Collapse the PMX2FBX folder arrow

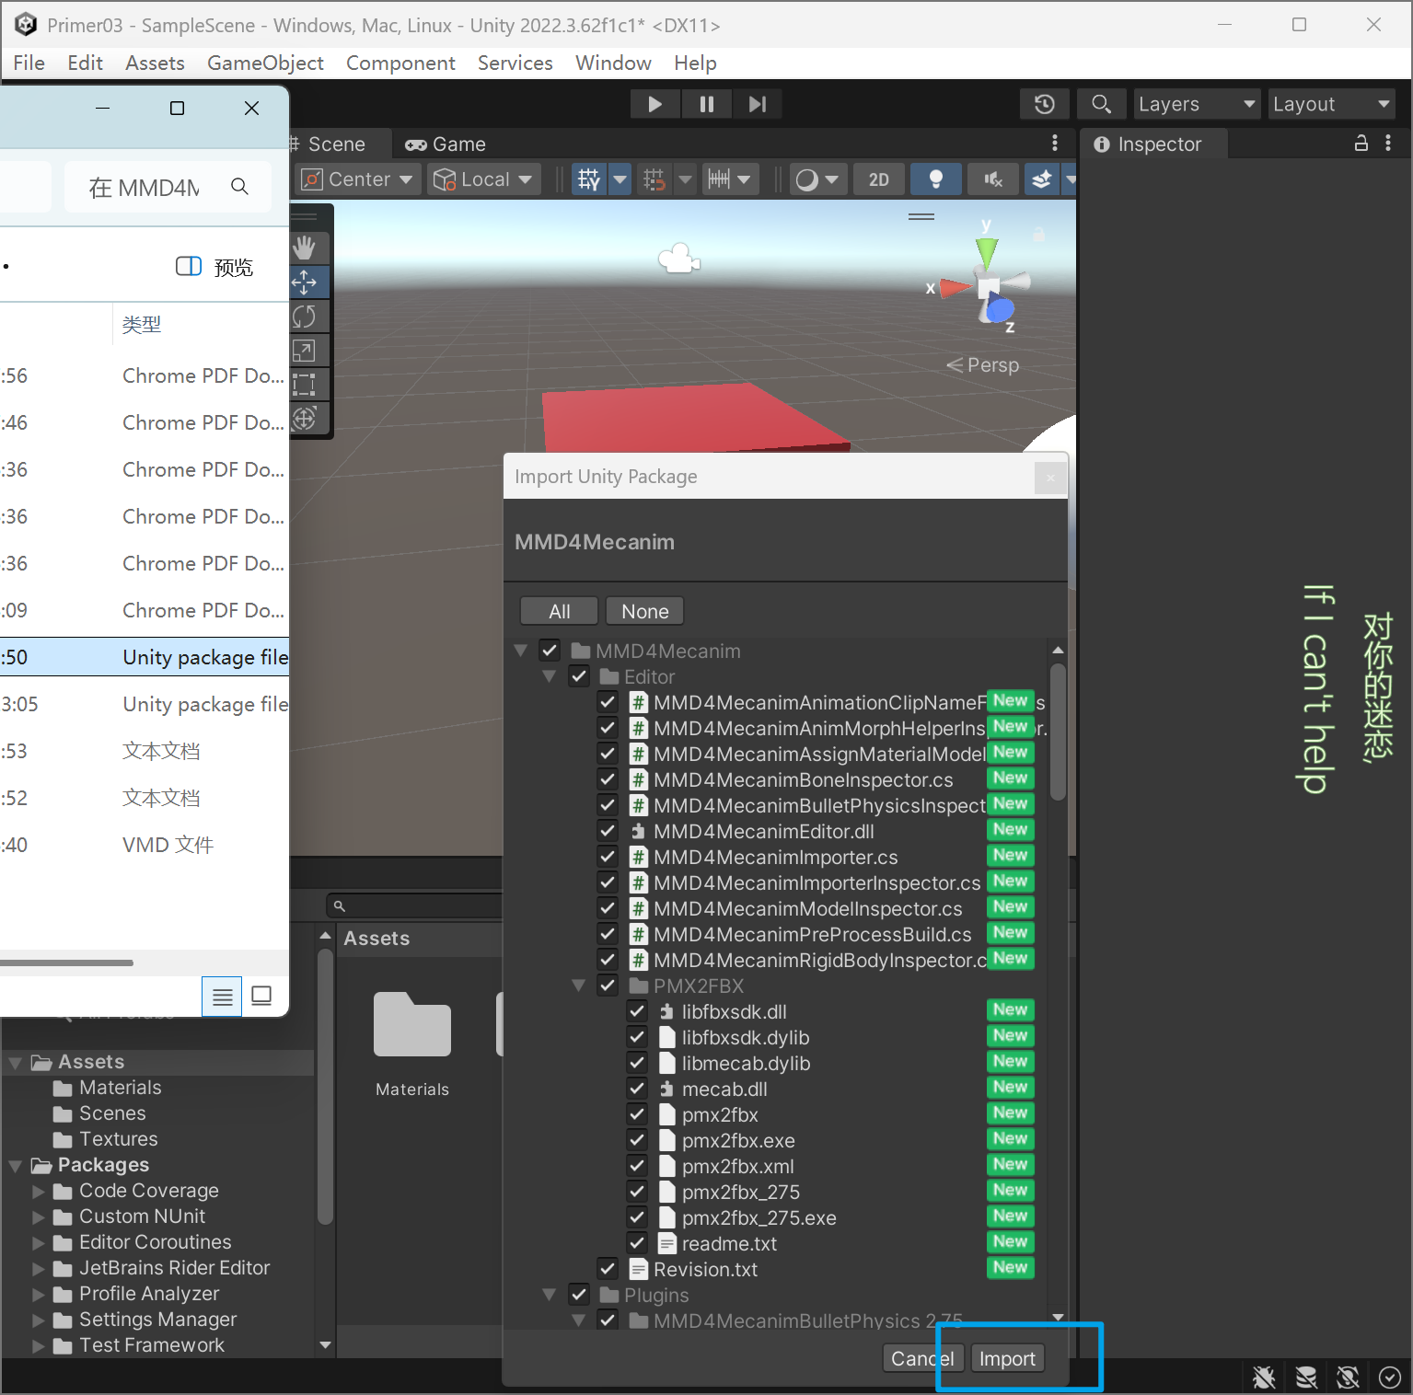[x=579, y=986]
